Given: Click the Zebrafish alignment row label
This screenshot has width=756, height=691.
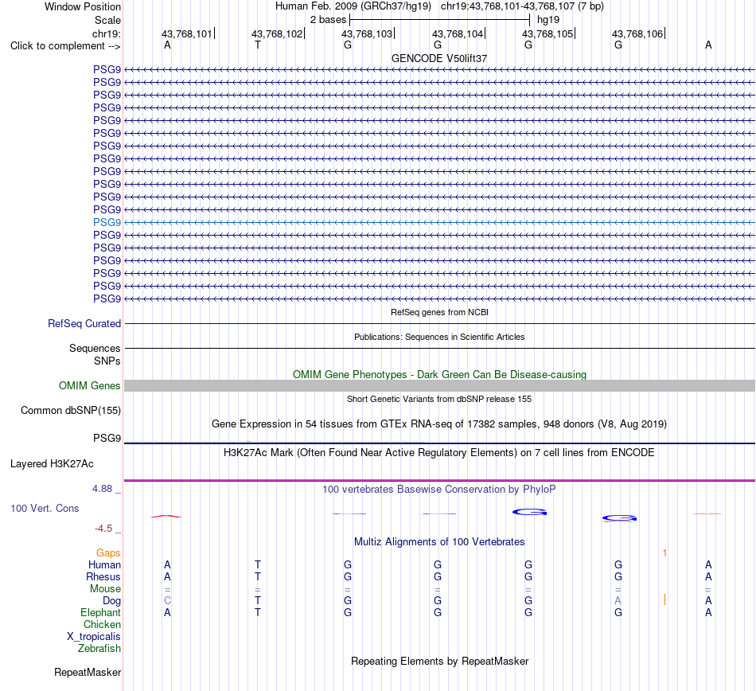Looking at the screenshot, I should (x=99, y=649).
